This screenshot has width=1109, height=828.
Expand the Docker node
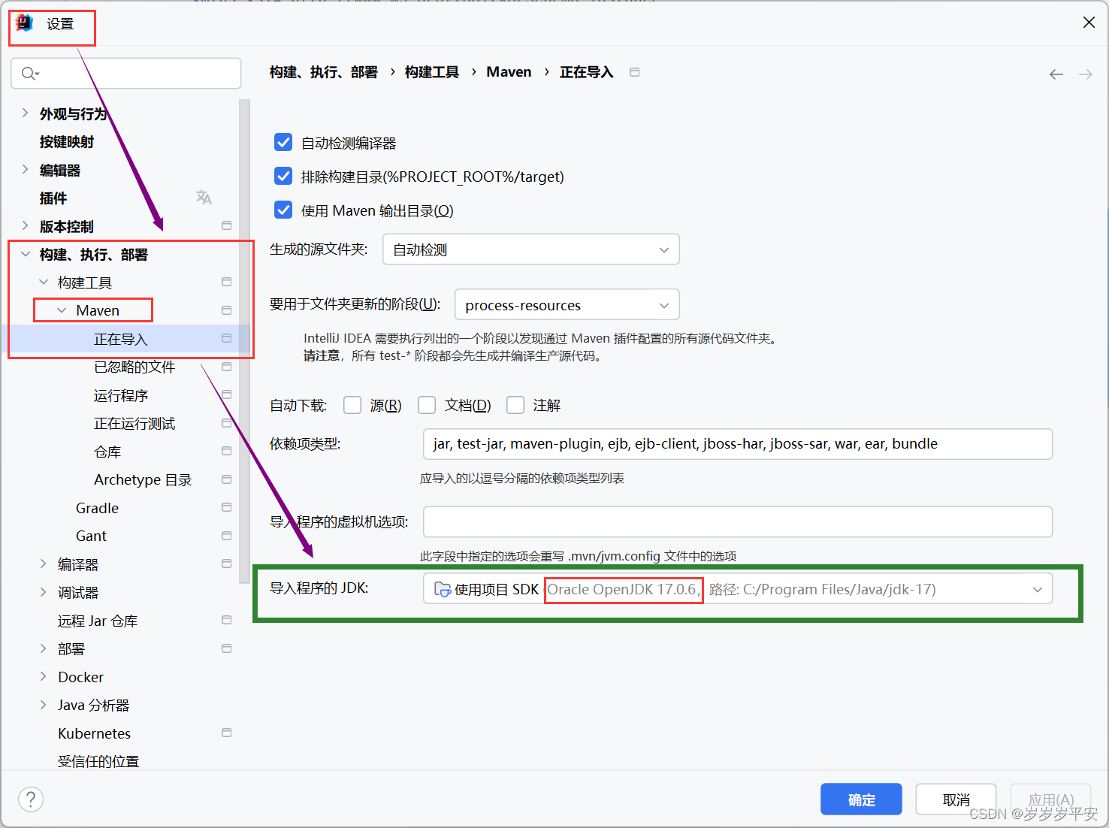pyautogui.click(x=44, y=676)
